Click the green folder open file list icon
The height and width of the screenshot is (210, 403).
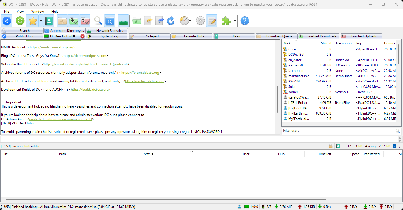click(136, 21)
